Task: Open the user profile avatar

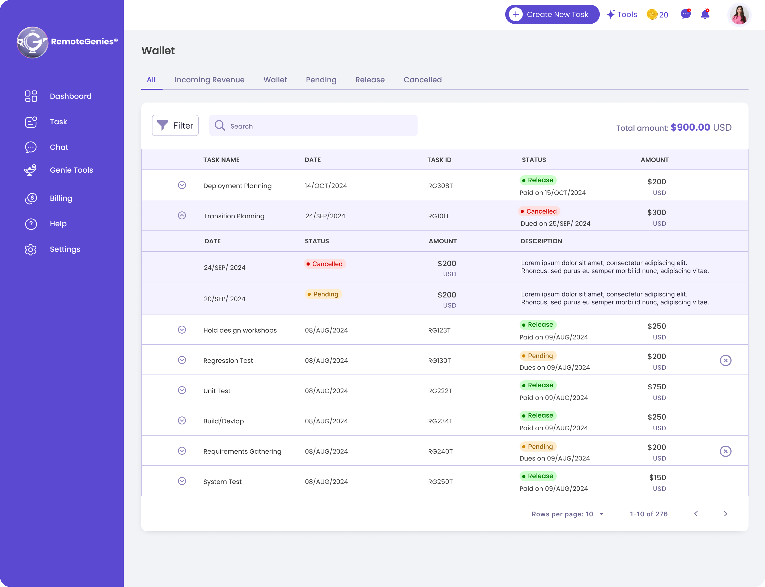Action: tap(739, 15)
